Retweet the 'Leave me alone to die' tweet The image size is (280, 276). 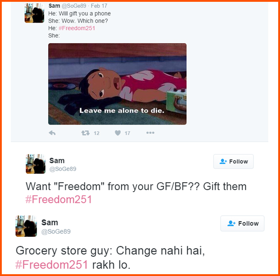pos(85,133)
